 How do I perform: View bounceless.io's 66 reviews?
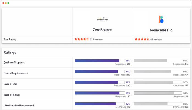click(x=156, y=40)
